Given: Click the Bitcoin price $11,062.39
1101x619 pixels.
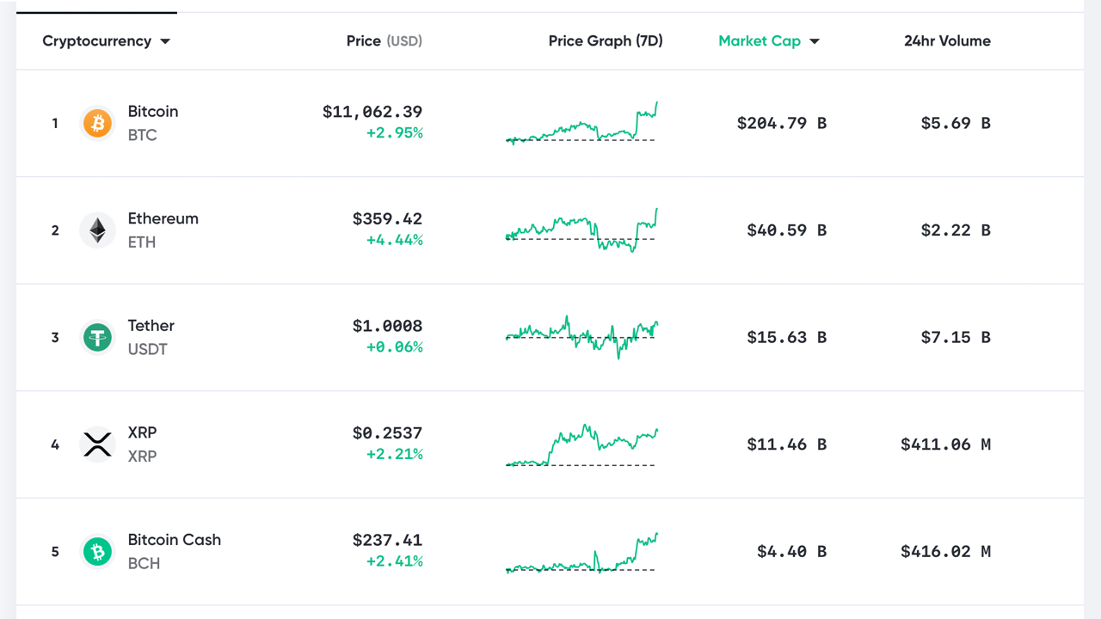Looking at the screenshot, I should point(372,112).
